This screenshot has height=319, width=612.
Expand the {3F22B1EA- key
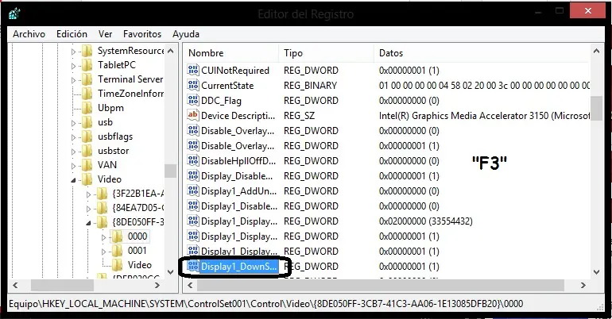point(88,194)
